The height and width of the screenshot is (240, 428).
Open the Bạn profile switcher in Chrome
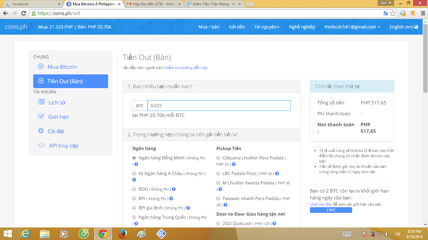[x=386, y=3]
